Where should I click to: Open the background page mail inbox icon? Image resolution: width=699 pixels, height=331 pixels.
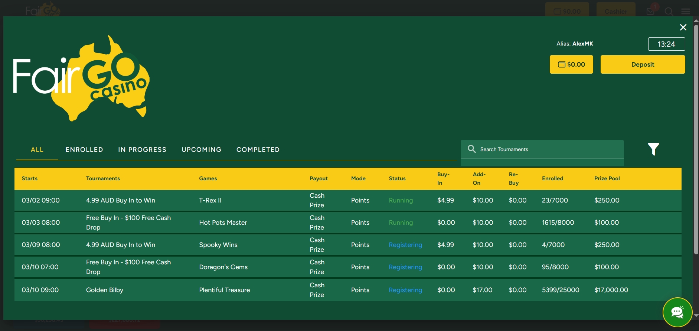(x=650, y=11)
